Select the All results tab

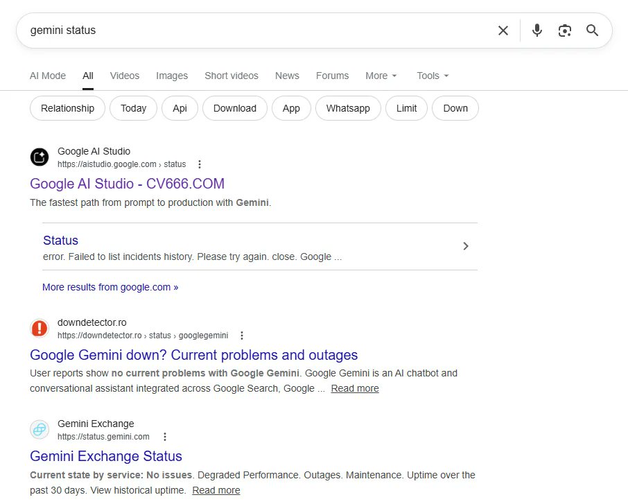click(88, 76)
